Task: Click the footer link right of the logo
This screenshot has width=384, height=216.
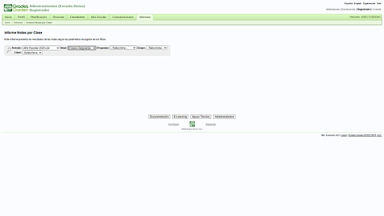Action: tap(211, 124)
